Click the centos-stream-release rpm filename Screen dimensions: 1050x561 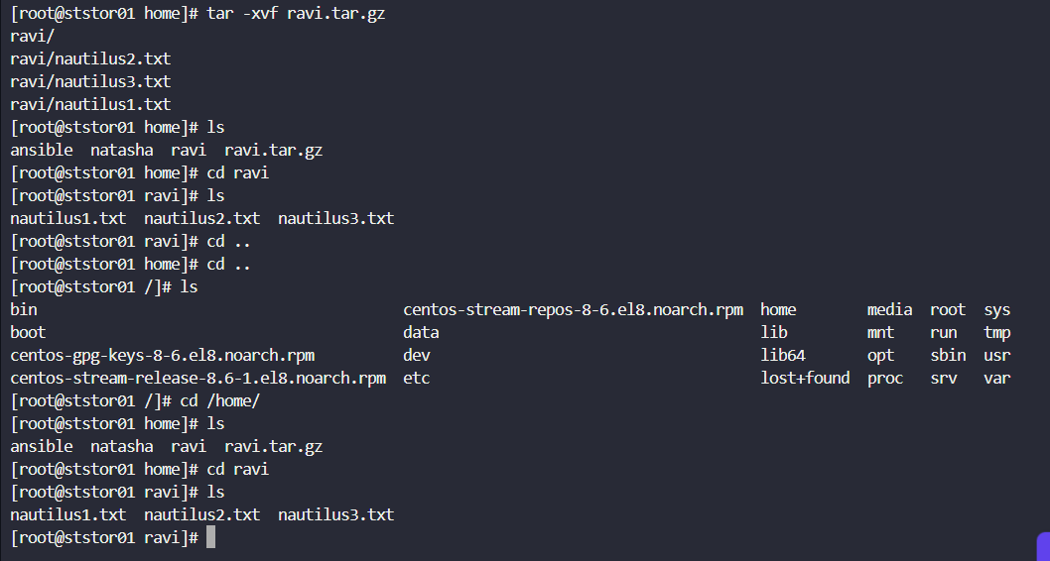(197, 378)
